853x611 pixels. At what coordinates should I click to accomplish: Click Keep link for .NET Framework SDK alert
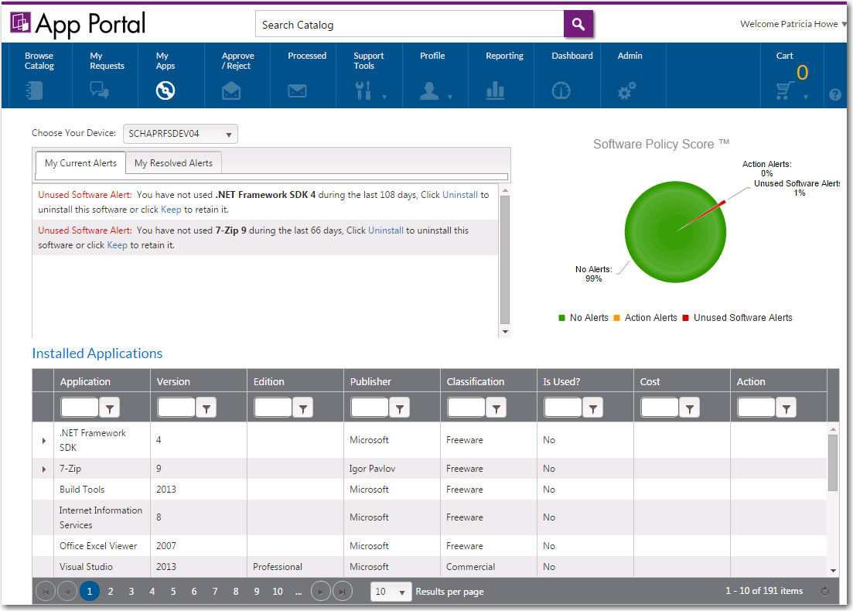(x=171, y=210)
